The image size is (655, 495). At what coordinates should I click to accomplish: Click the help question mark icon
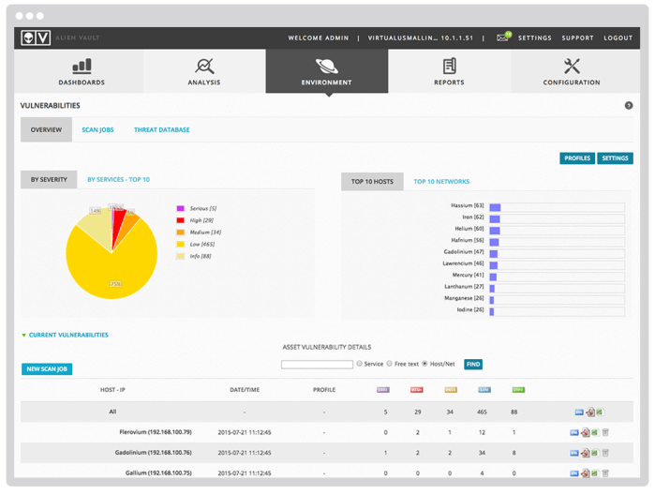pos(629,106)
